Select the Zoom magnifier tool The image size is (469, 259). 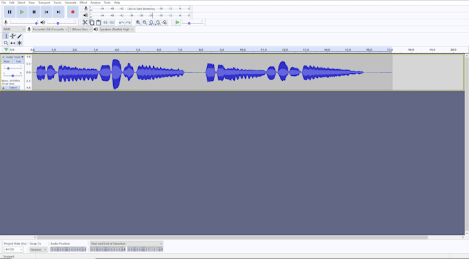pyautogui.click(x=6, y=43)
